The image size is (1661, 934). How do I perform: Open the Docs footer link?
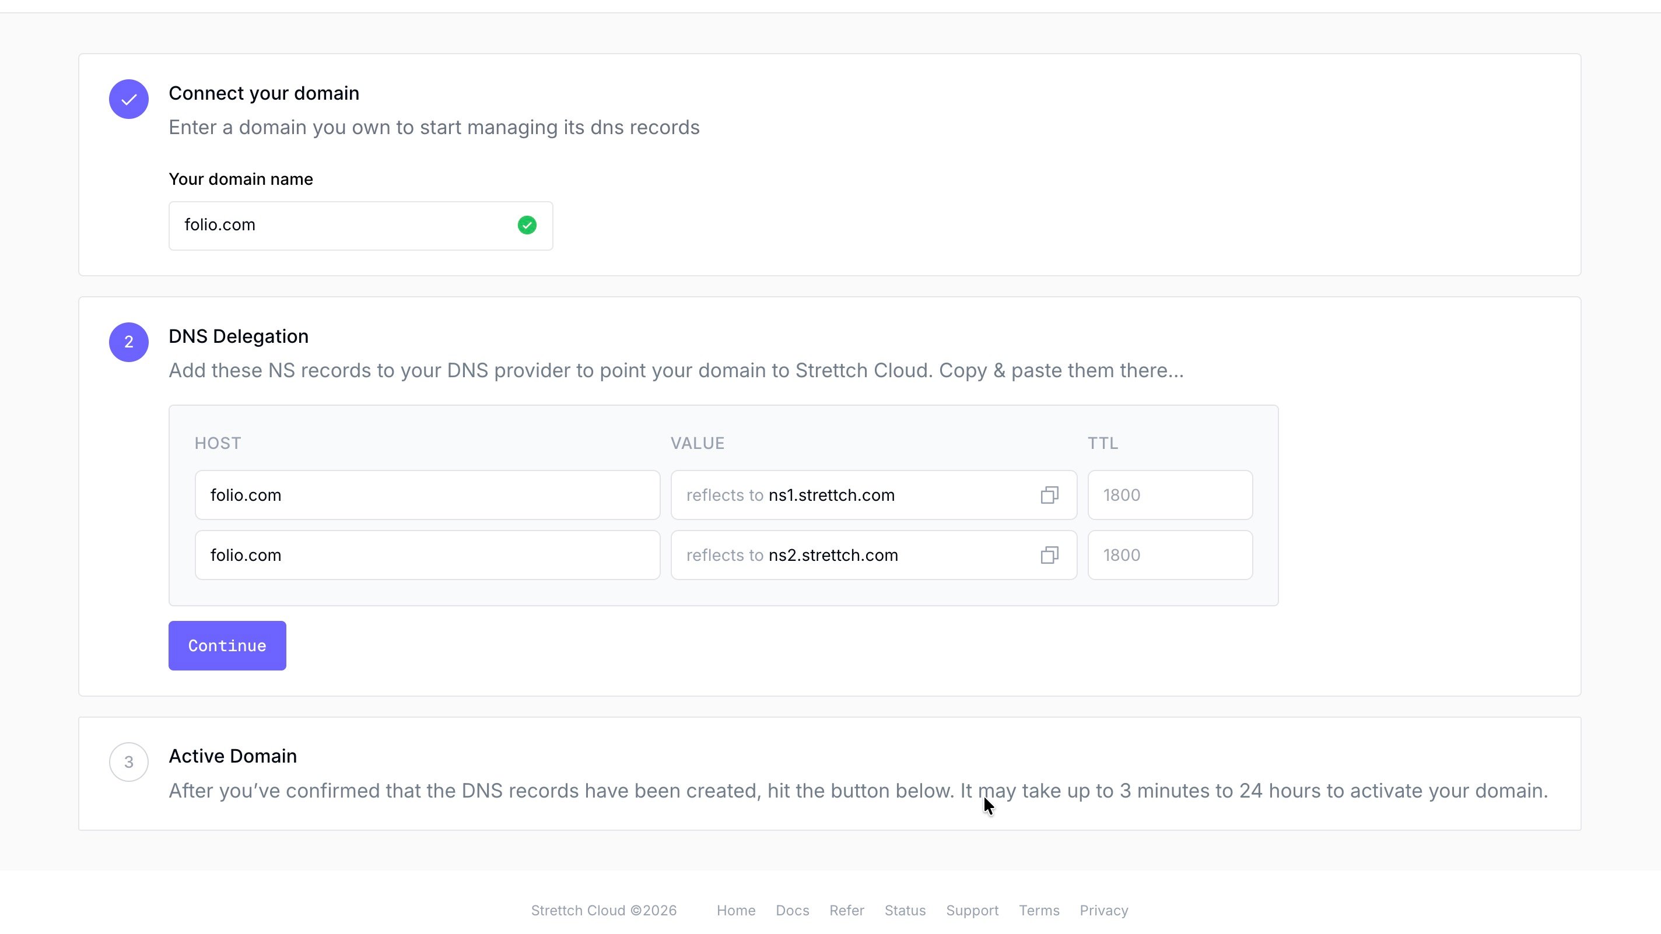(792, 910)
